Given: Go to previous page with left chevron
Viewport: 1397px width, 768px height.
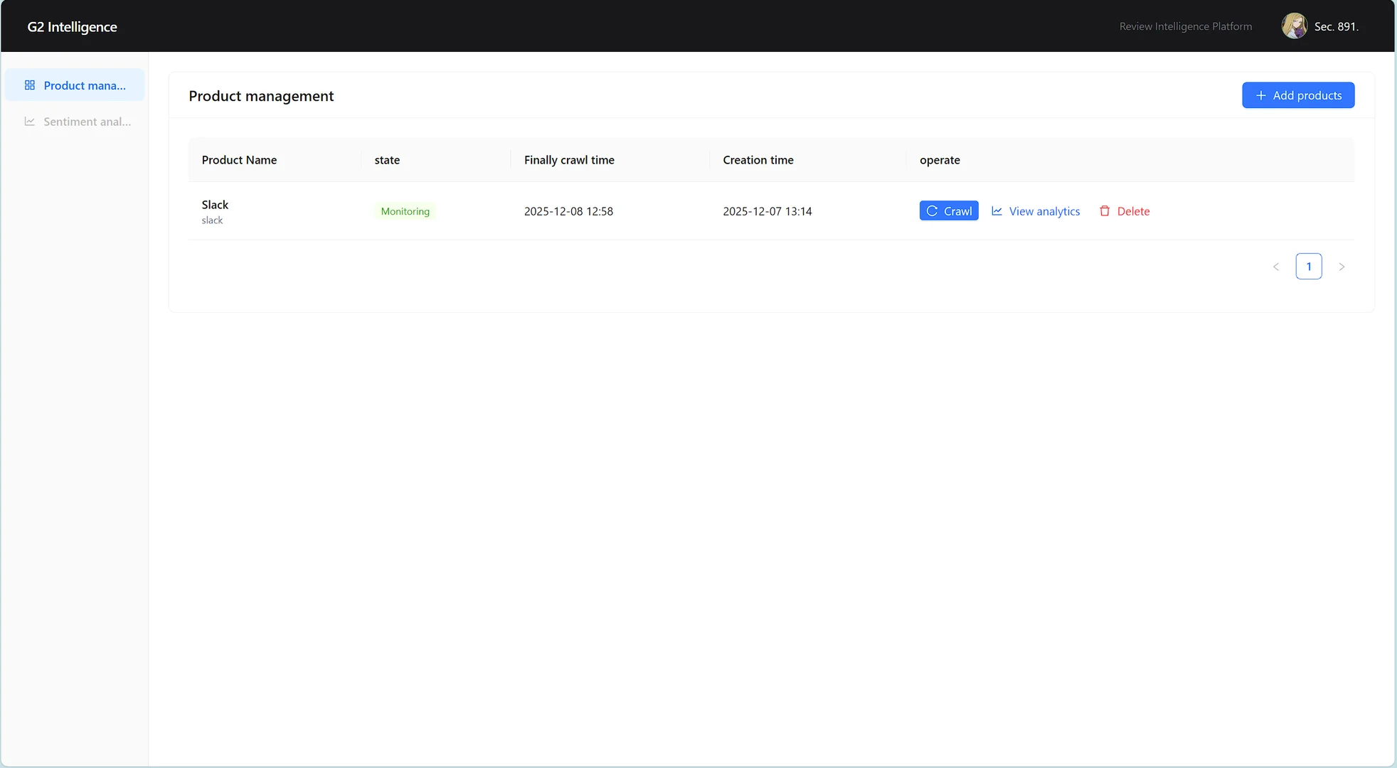Looking at the screenshot, I should pyautogui.click(x=1275, y=267).
